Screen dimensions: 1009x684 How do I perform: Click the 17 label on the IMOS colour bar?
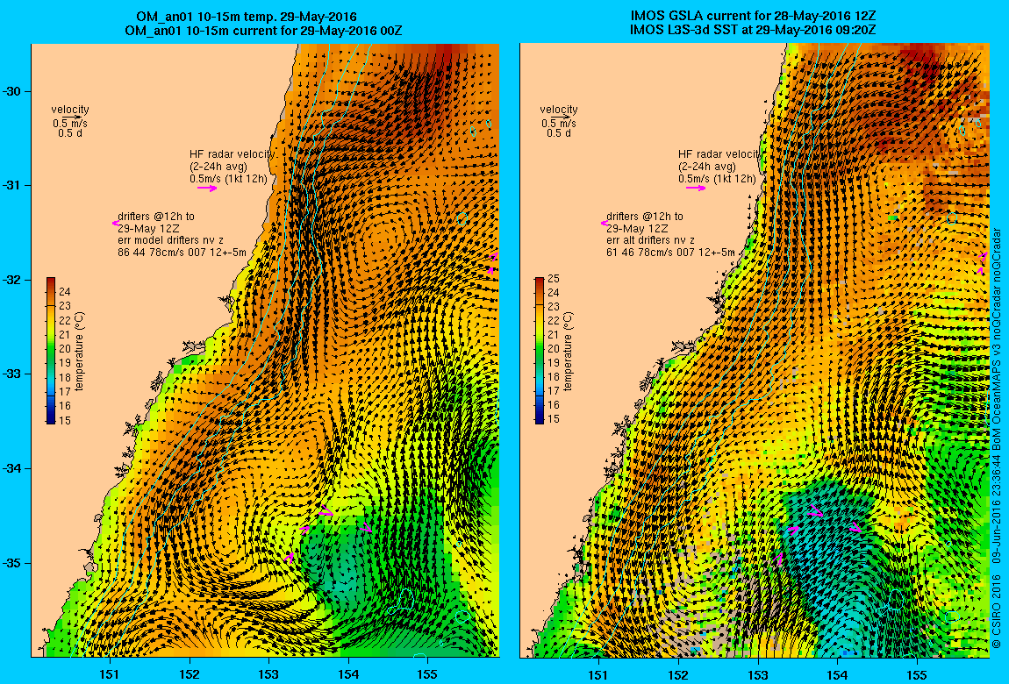click(554, 391)
